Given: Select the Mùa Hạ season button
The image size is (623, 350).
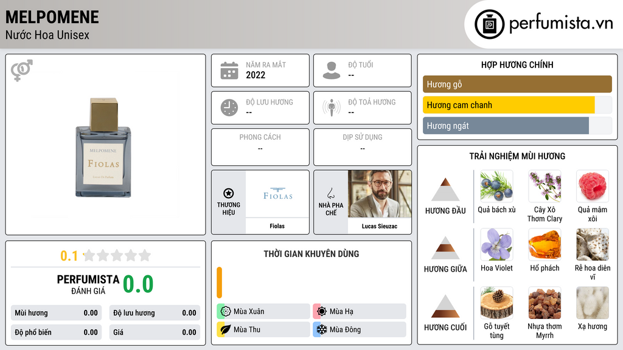Looking at the screenshot, I should click(x=360, y=311).
